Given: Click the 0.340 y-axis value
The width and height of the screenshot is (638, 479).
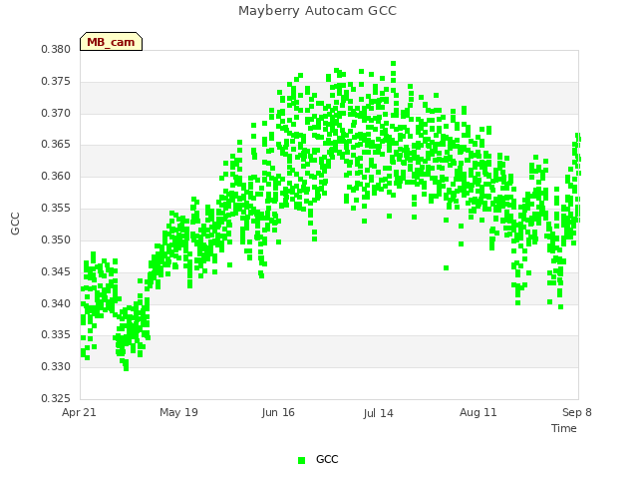Looking at the screenshot, I should tap(56, 303).
